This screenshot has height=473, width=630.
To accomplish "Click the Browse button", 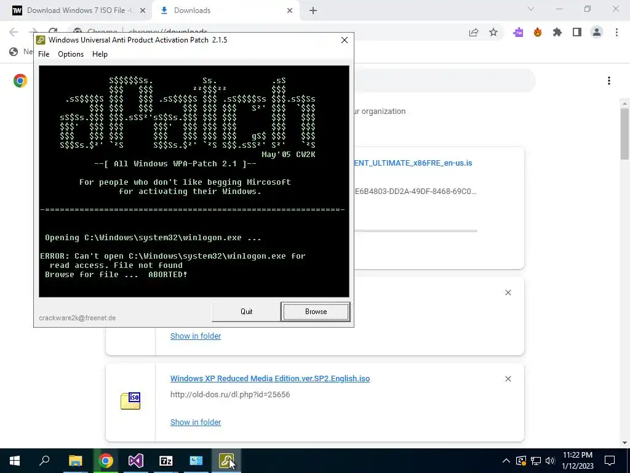I will pyautogui.click(x=316, y=312).
